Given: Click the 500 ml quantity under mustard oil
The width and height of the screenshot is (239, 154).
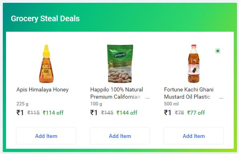Looking at the screenshot, I should [171, 104].
